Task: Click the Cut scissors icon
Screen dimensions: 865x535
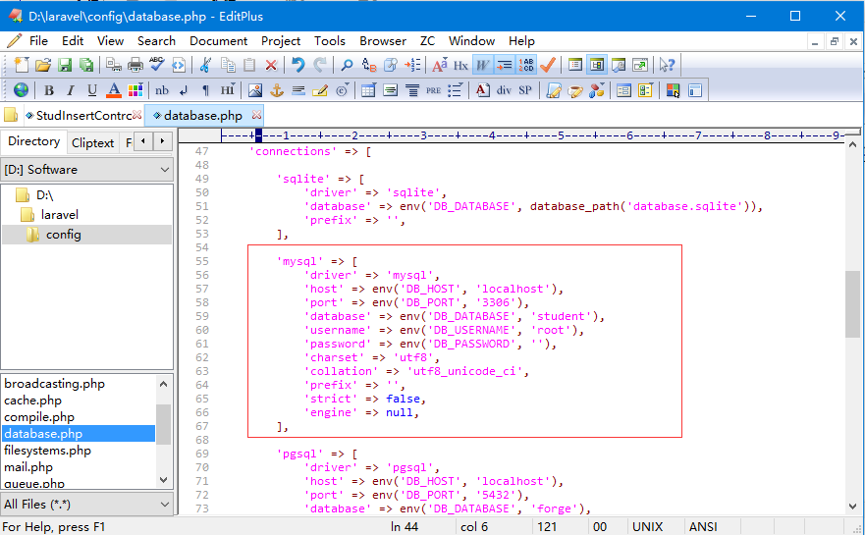Action: point(205,65)
